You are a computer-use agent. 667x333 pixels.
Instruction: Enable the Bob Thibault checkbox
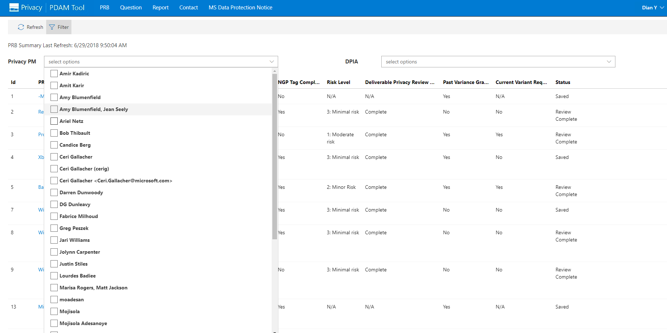54,133
